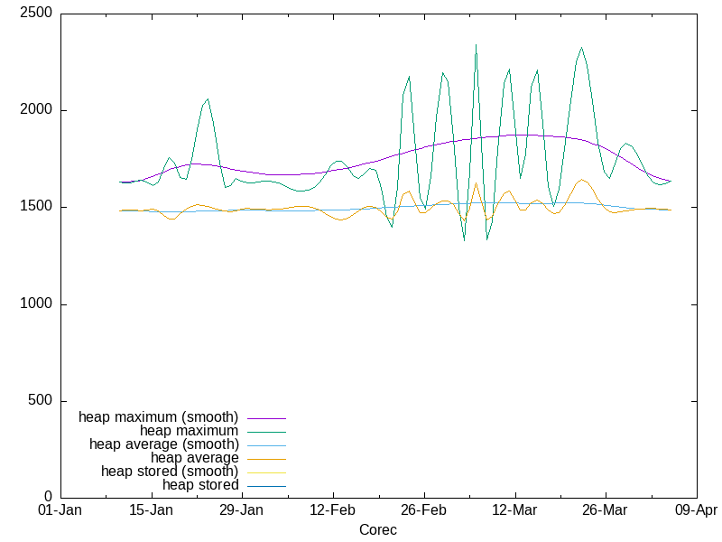Select the "heap maximum" legend label
Image resolution: width=722 pixels, height=542 pixels.
189,431
